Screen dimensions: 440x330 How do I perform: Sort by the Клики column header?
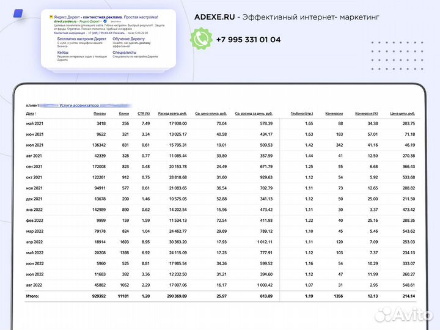123,114
